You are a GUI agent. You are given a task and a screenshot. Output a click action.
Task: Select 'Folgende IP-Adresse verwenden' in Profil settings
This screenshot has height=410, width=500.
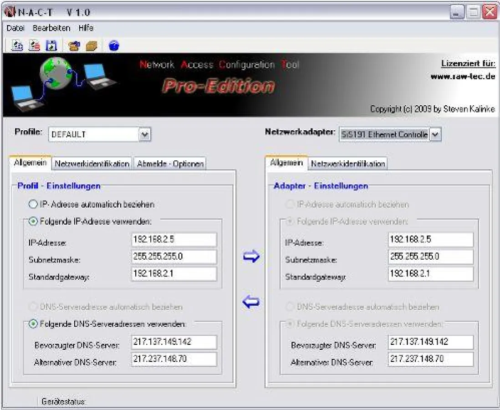click(33, 221)
